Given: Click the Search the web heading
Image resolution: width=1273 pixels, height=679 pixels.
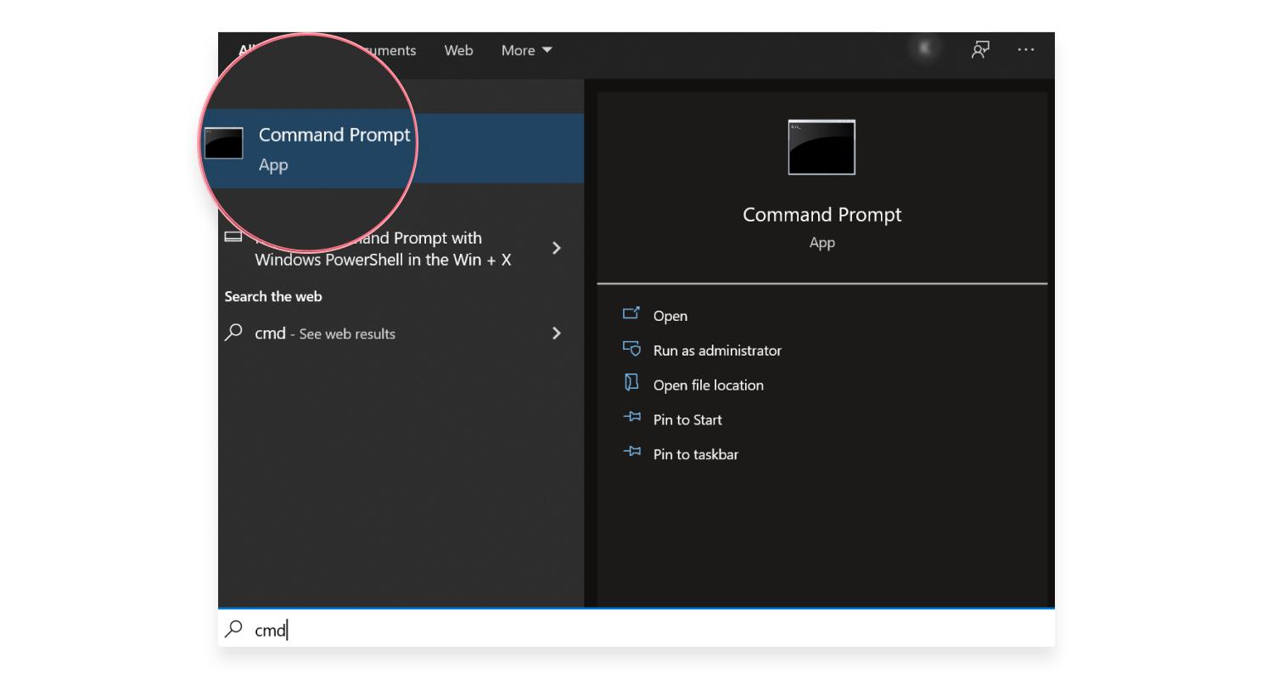Looking at the screenshot, I should [273, 296].
